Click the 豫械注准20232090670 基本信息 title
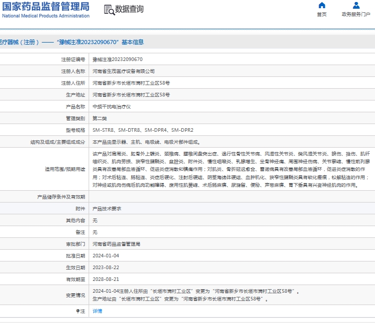The image size is (375, 323). coord(100,42)
